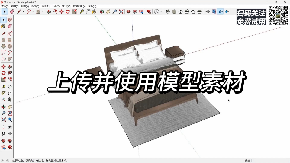This screenshot has width=290, height=163.
Task: Switch to Right view
Action: tap(187, 12)
